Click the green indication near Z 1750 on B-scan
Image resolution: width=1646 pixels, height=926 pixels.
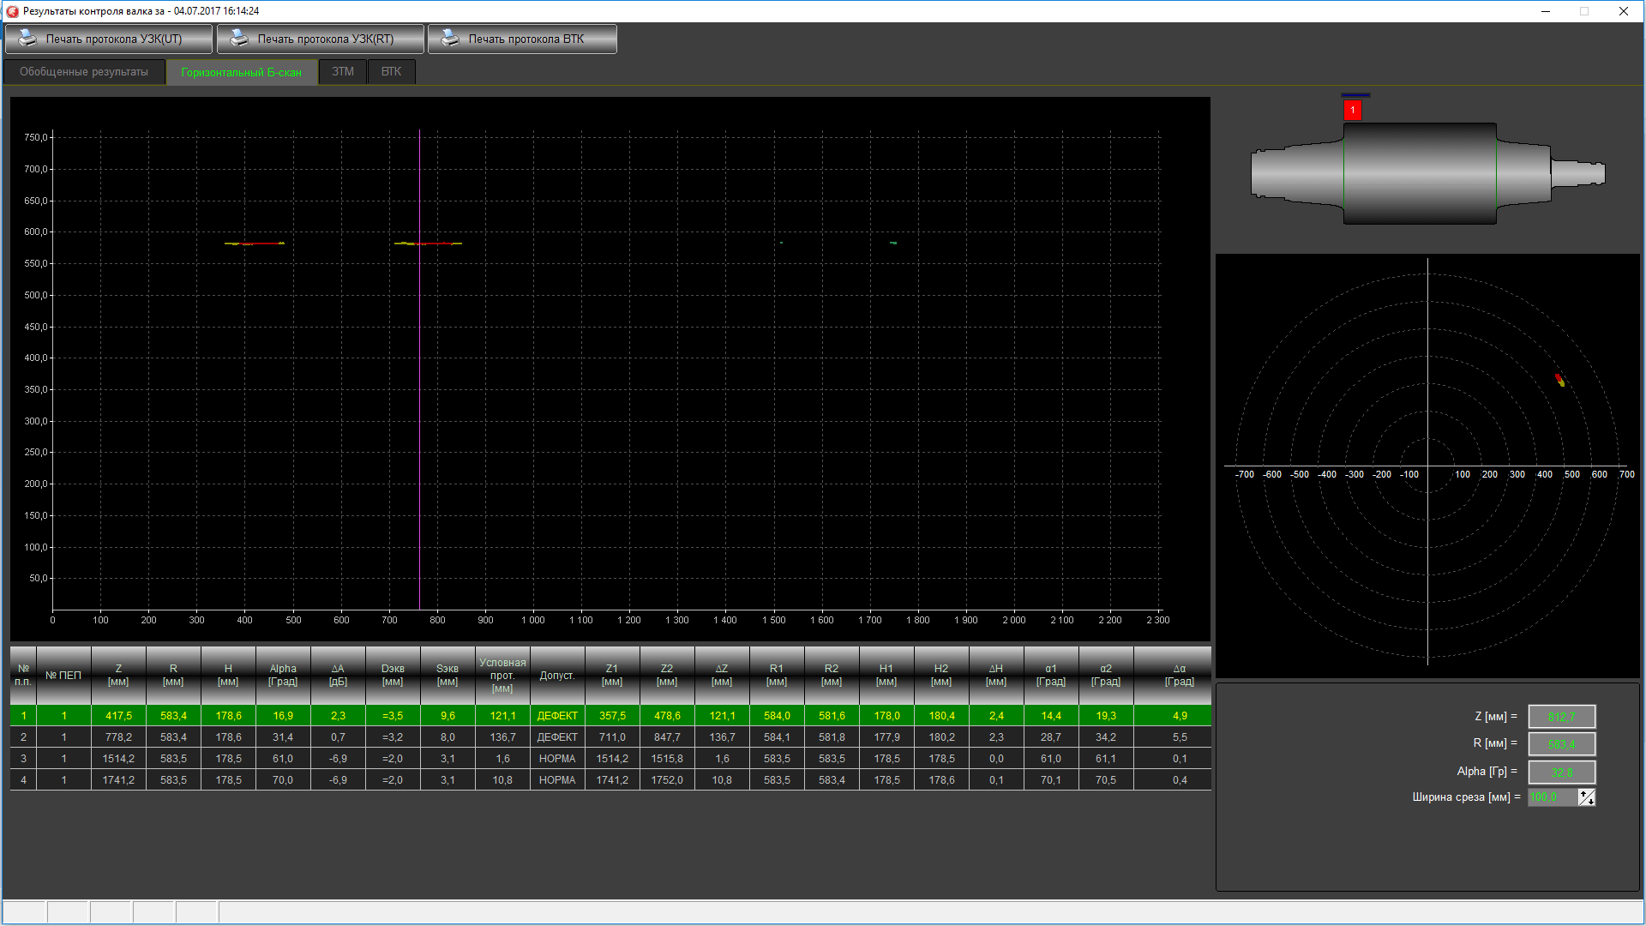pyautogui.click(x=893, y=243)
